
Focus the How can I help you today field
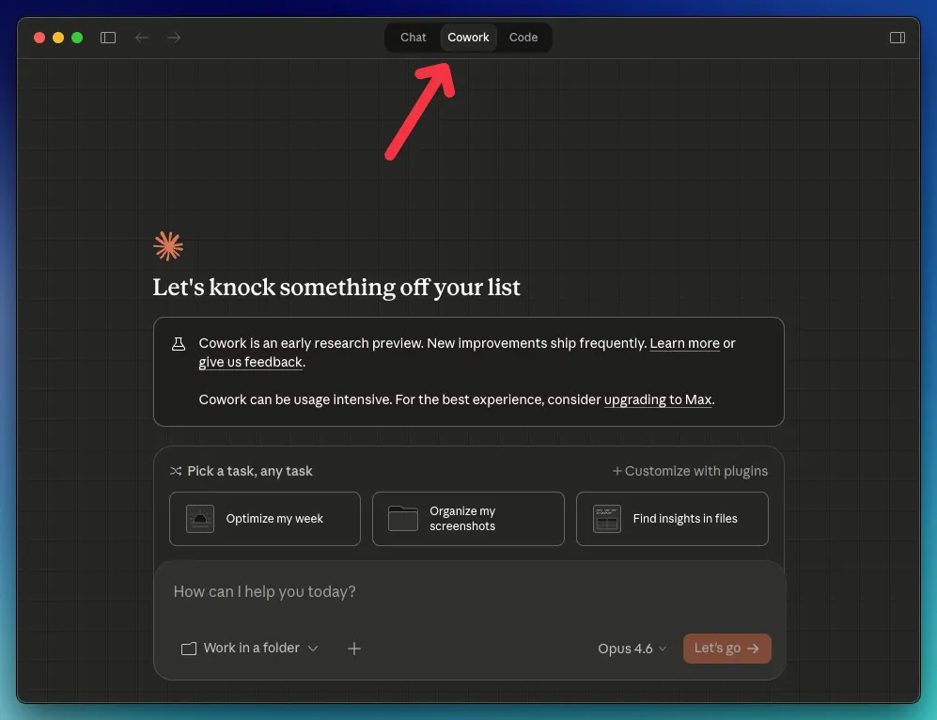469,591
